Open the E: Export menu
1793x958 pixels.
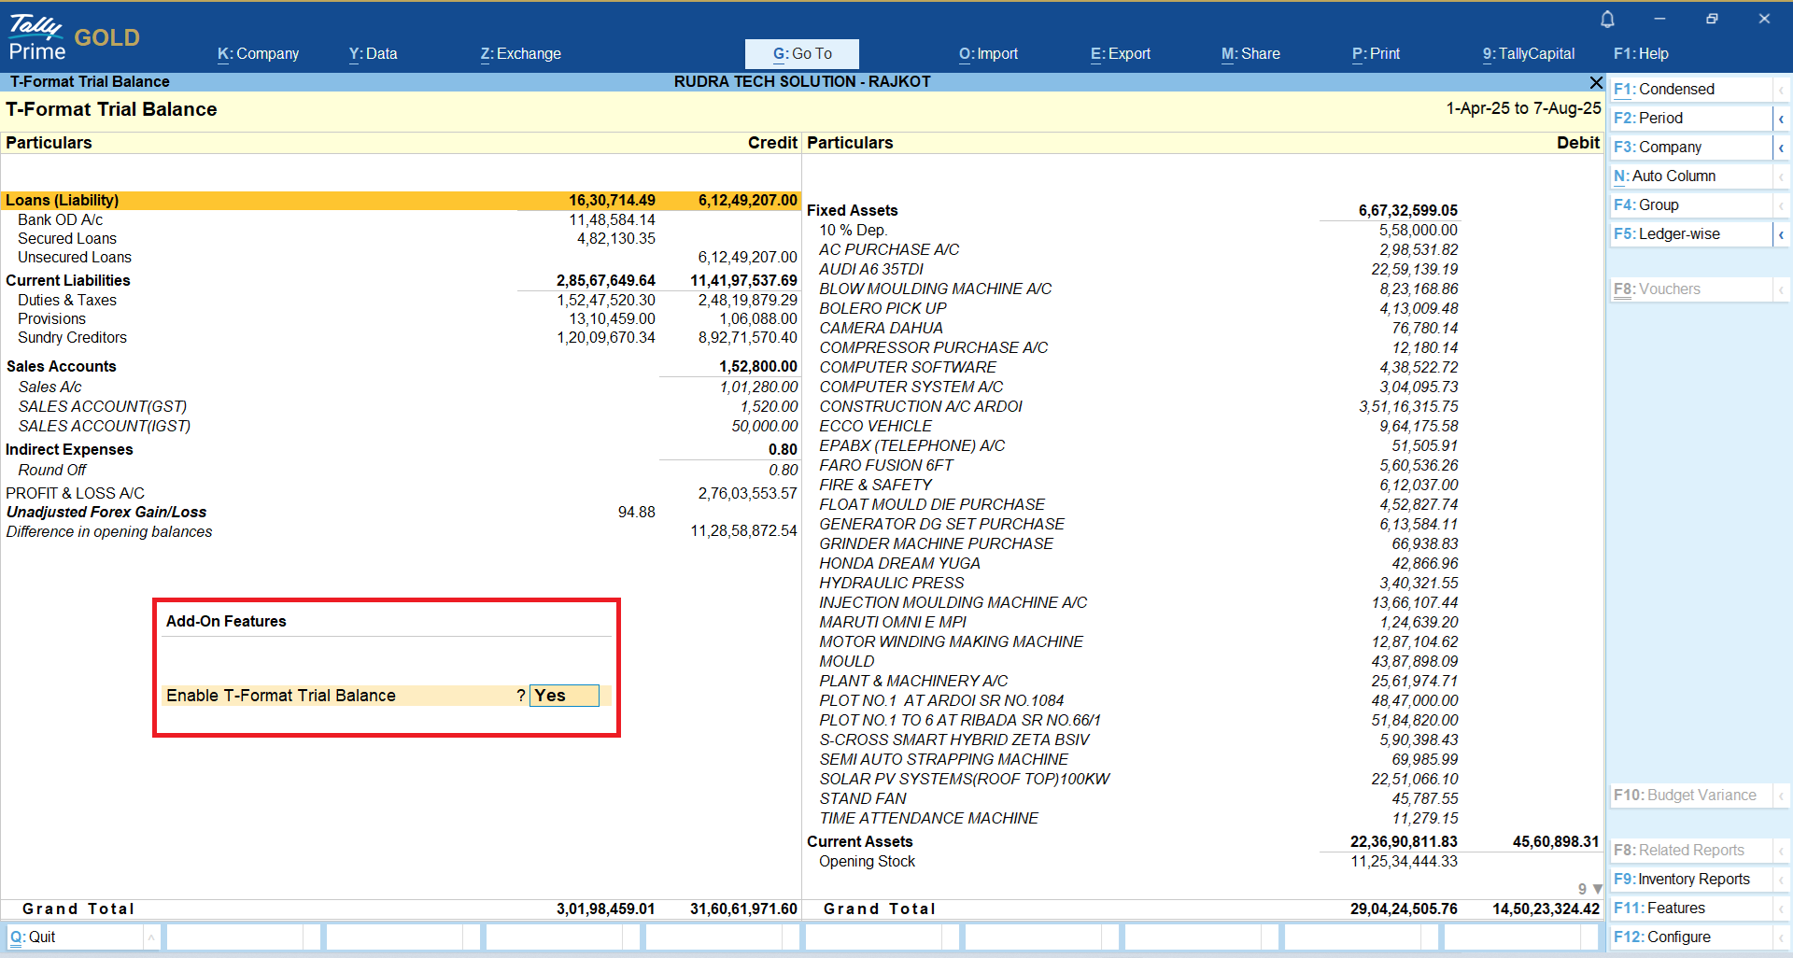coord(1120,54)
